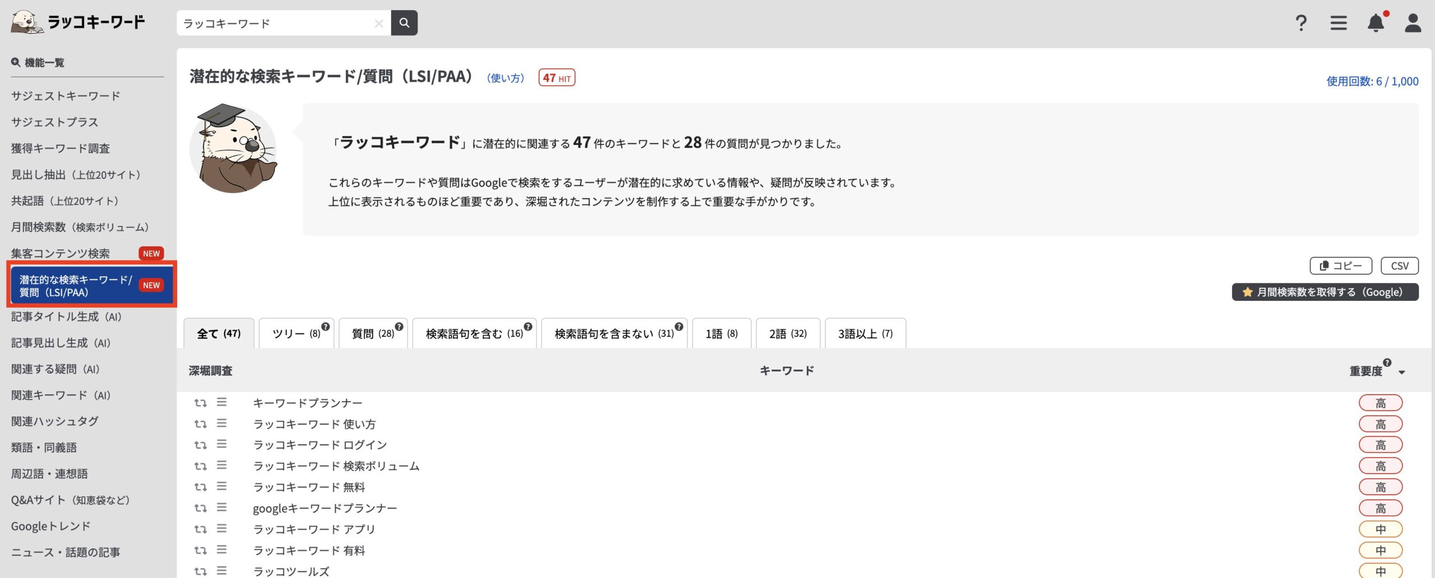Open list menu for ラッコキーワード 使い方 row
The width and height of the screenshot is (1435, 578).
222,423
